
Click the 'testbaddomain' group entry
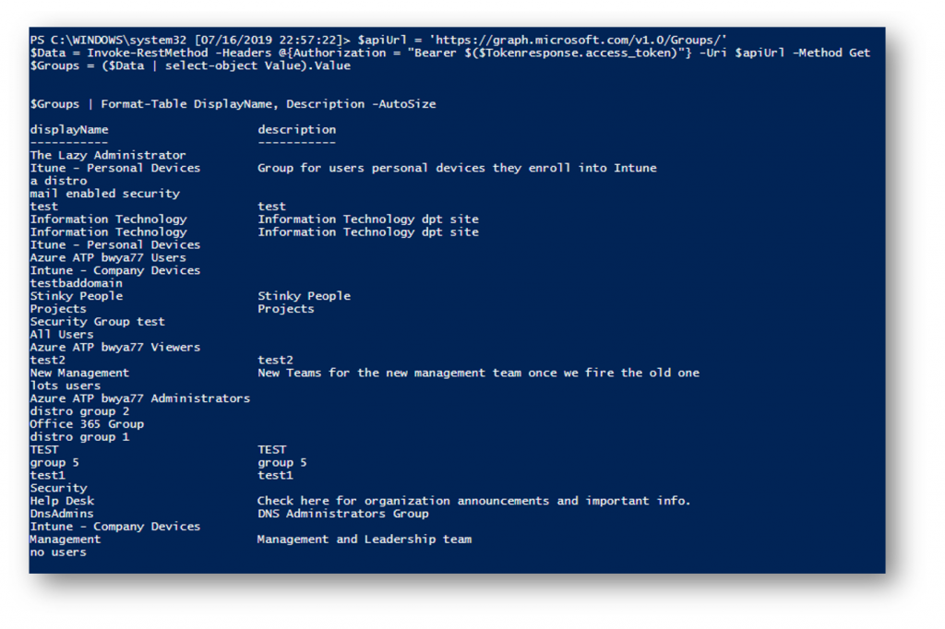[x=76, y=283]
